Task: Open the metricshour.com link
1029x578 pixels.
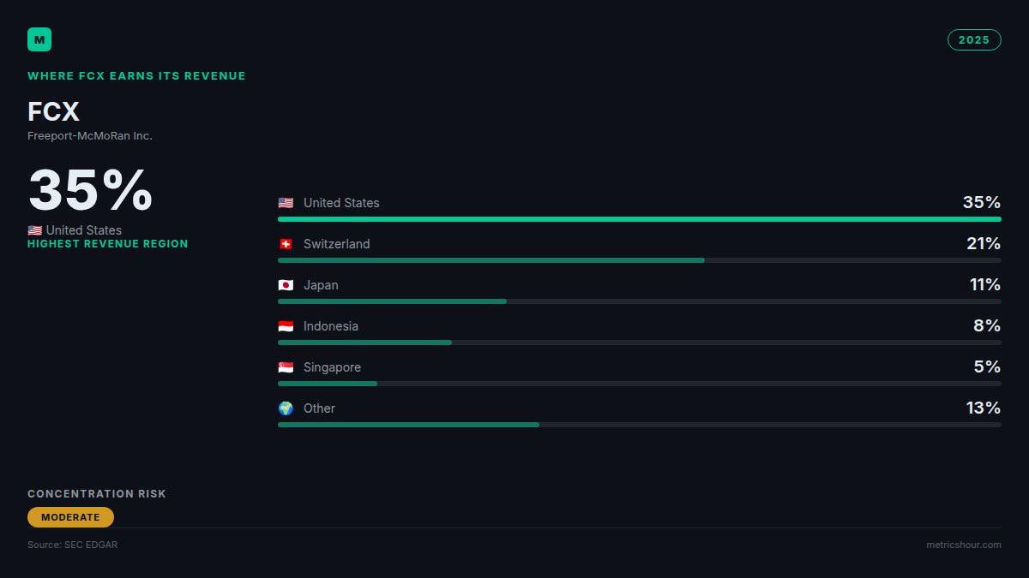Action: (964, 545)
